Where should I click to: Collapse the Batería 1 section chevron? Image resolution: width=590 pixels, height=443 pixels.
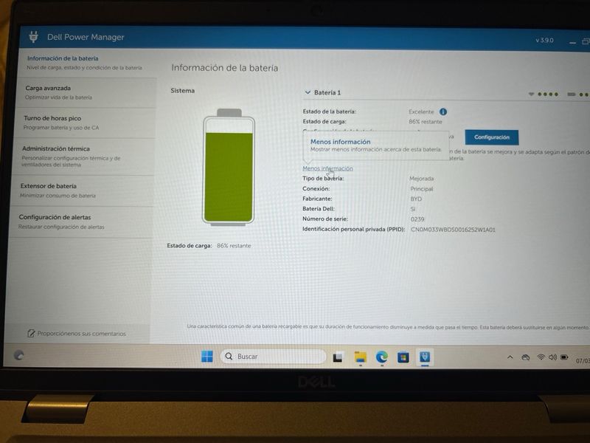(308, 92)
